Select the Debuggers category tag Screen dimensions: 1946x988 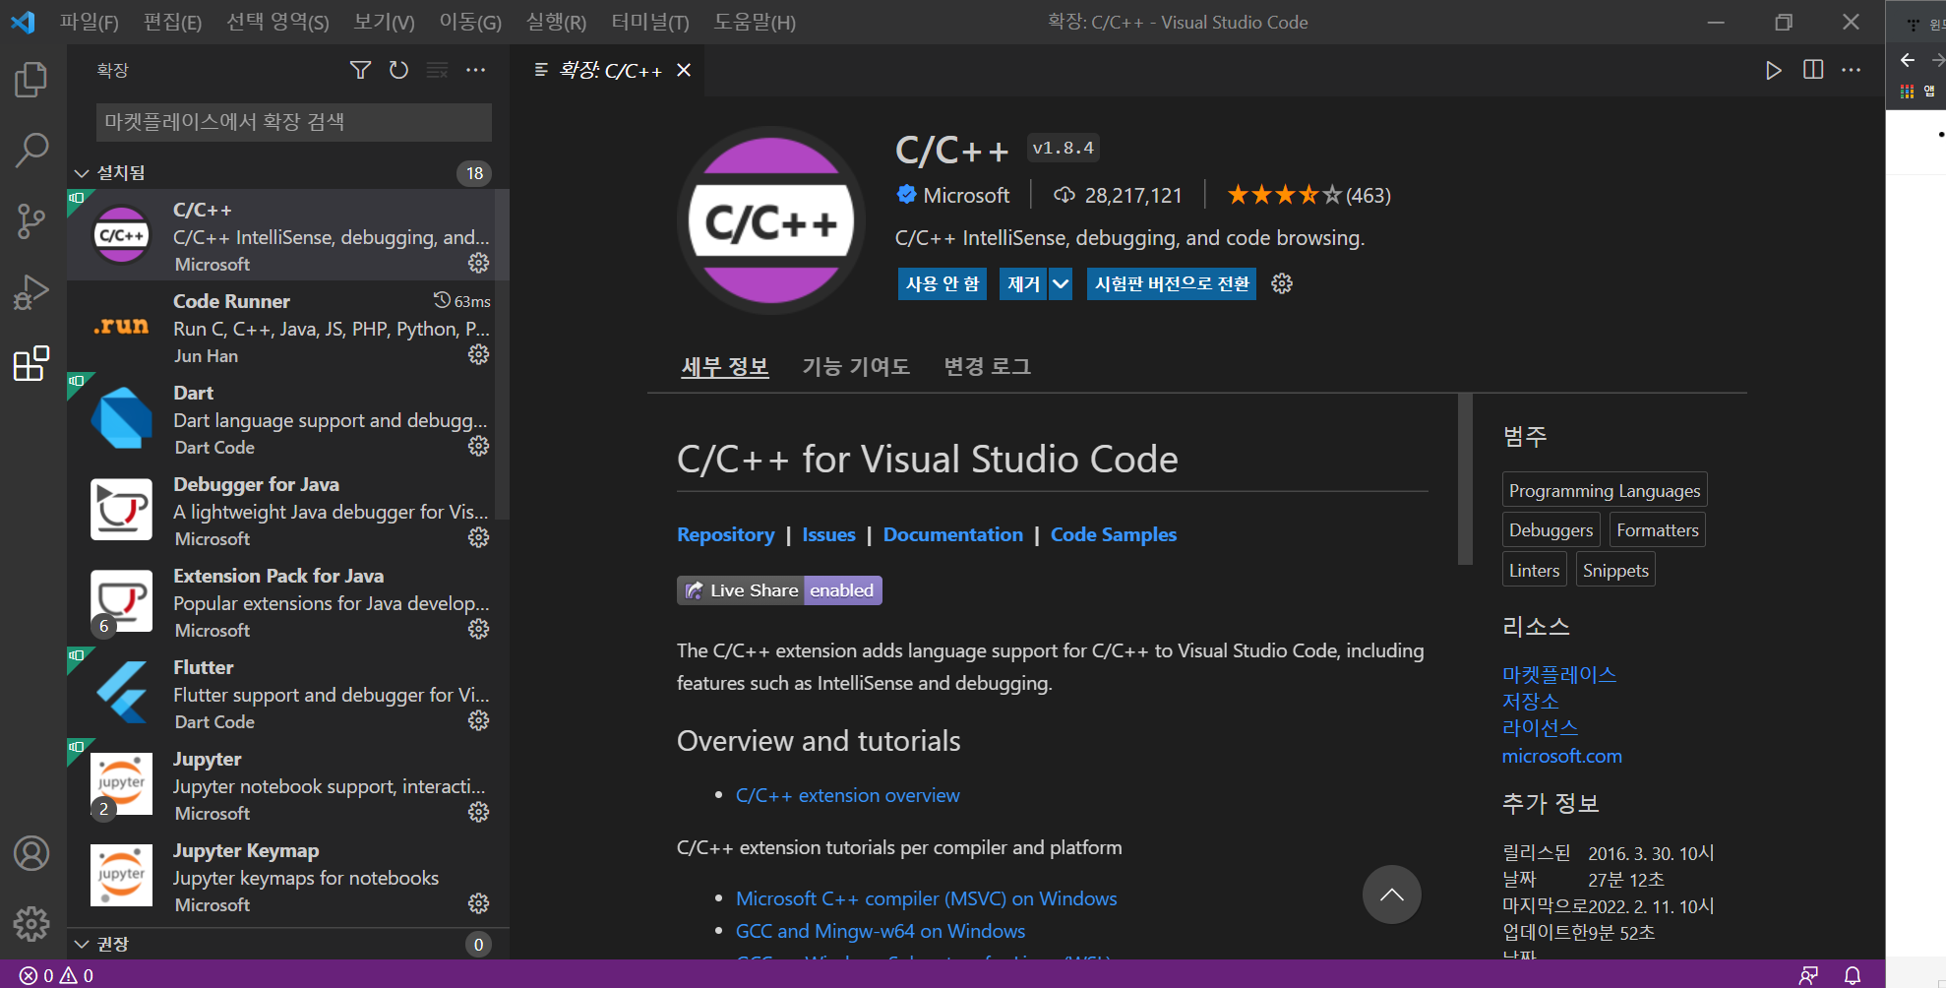1551,529
